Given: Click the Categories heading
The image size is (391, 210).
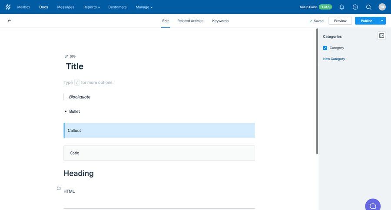Looking at the screenshot, I should coord(332,36).
